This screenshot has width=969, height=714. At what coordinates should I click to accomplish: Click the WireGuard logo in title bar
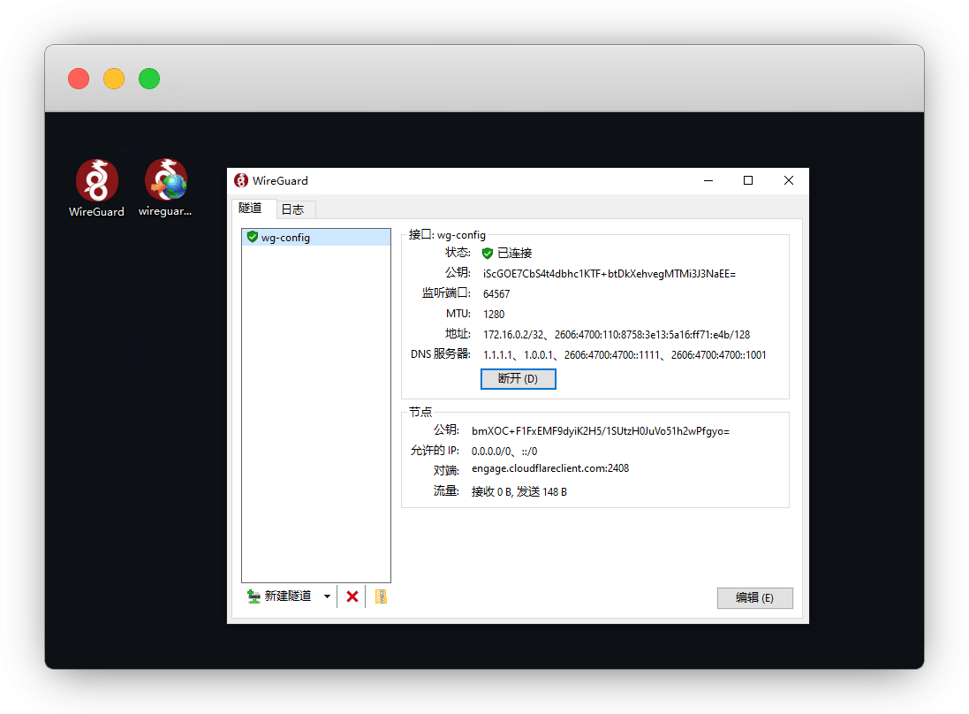click(241, 180)
